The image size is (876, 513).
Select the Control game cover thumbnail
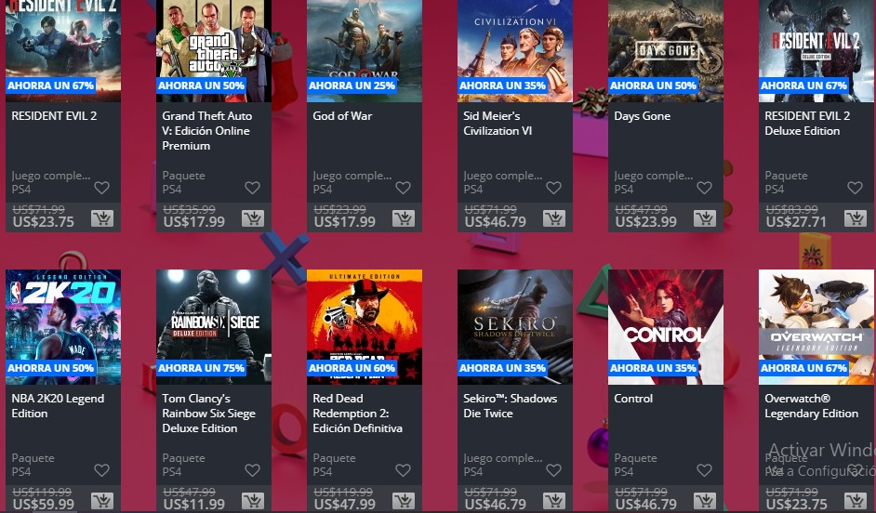tap(666, 327)
